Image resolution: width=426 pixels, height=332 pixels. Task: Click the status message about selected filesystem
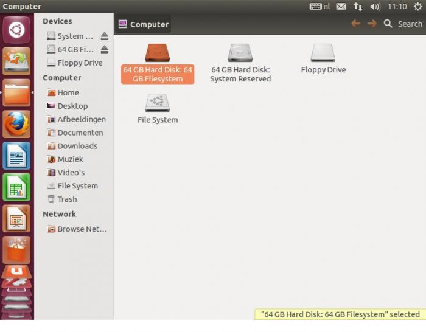click(x=340, y=314)
